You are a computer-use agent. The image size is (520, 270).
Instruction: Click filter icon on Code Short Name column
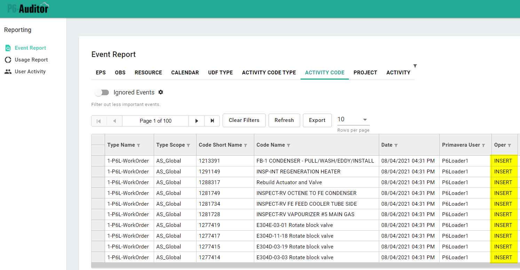pos(246,145)
